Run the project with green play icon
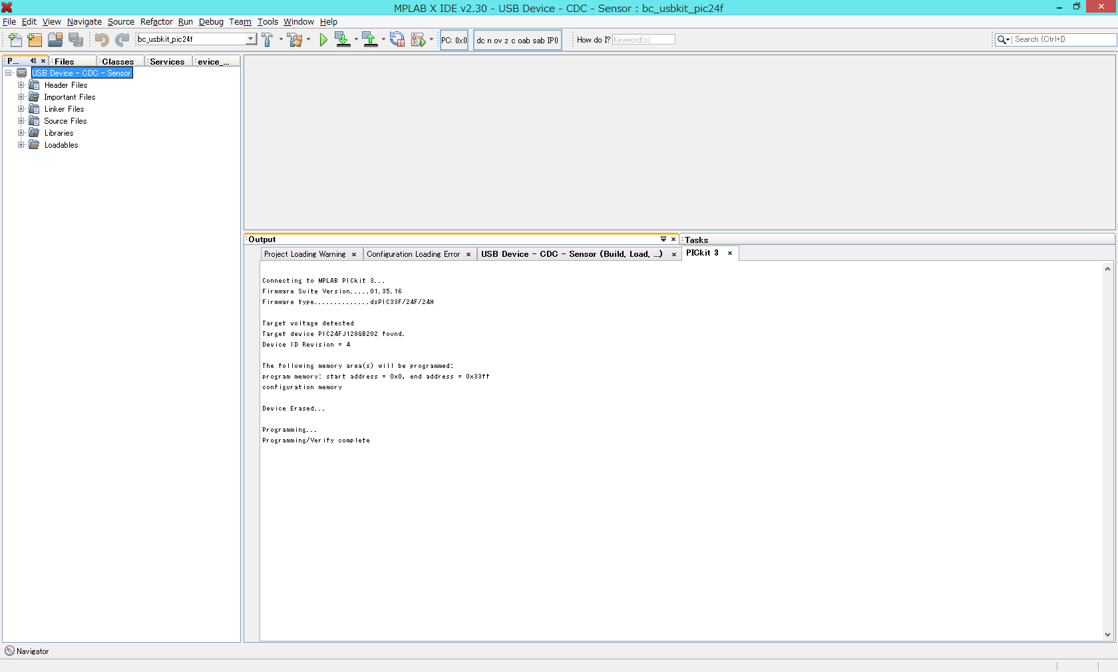 pyautogui.click(x=323, y=40)
